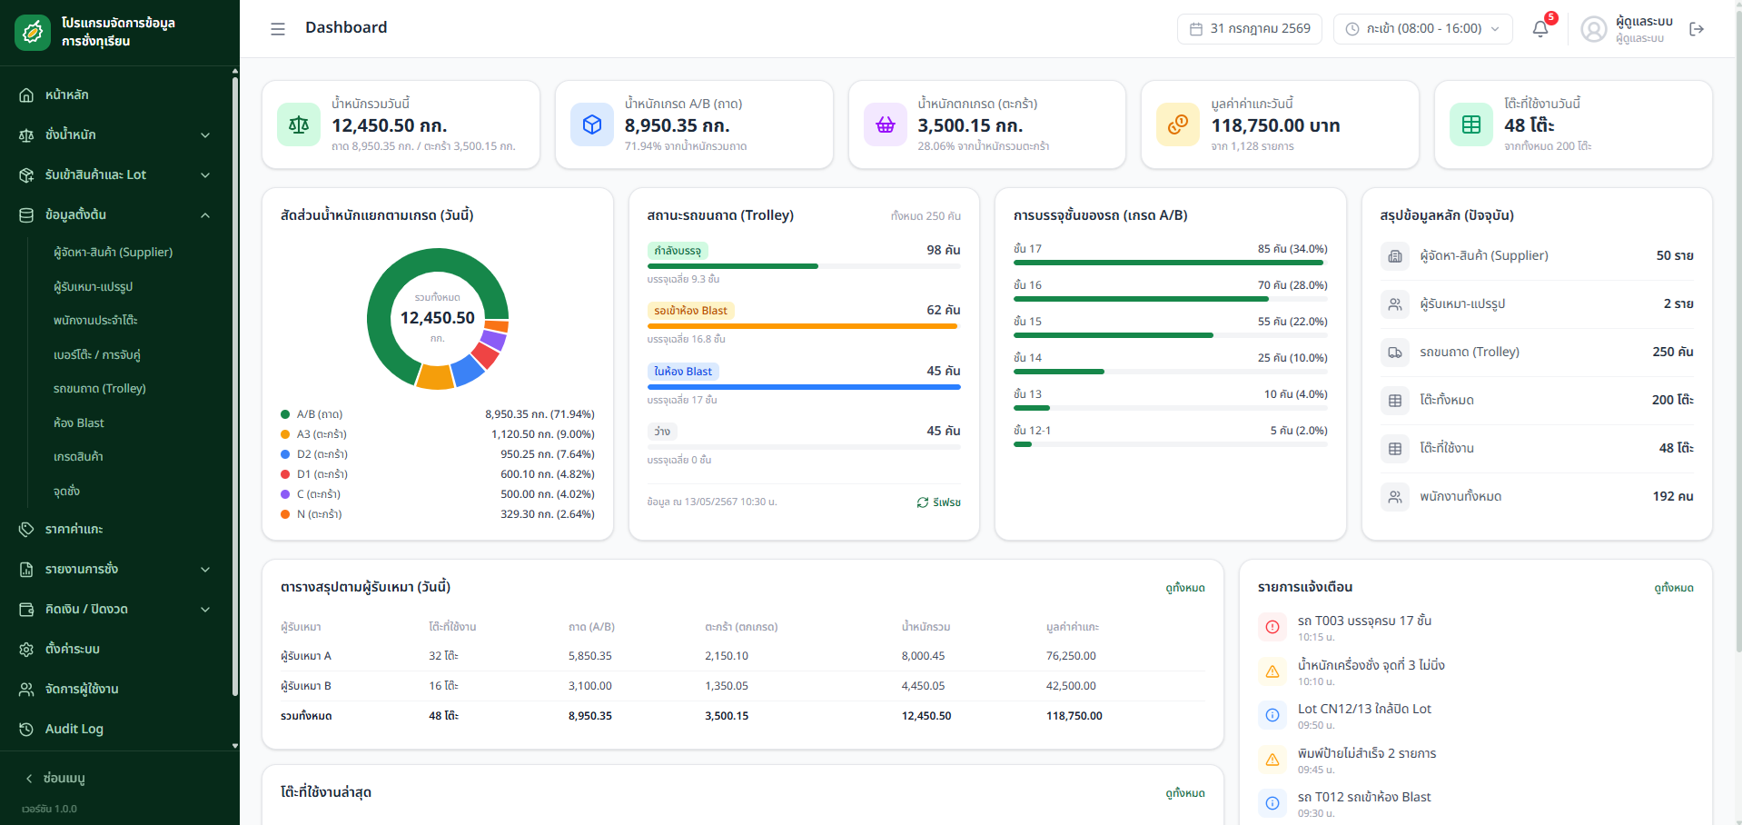Image resolution: width=1742 pixels, height=825 pixels.
Task: Click ดูทั้งหมด link in the alerts panel
Action: 1674,588
